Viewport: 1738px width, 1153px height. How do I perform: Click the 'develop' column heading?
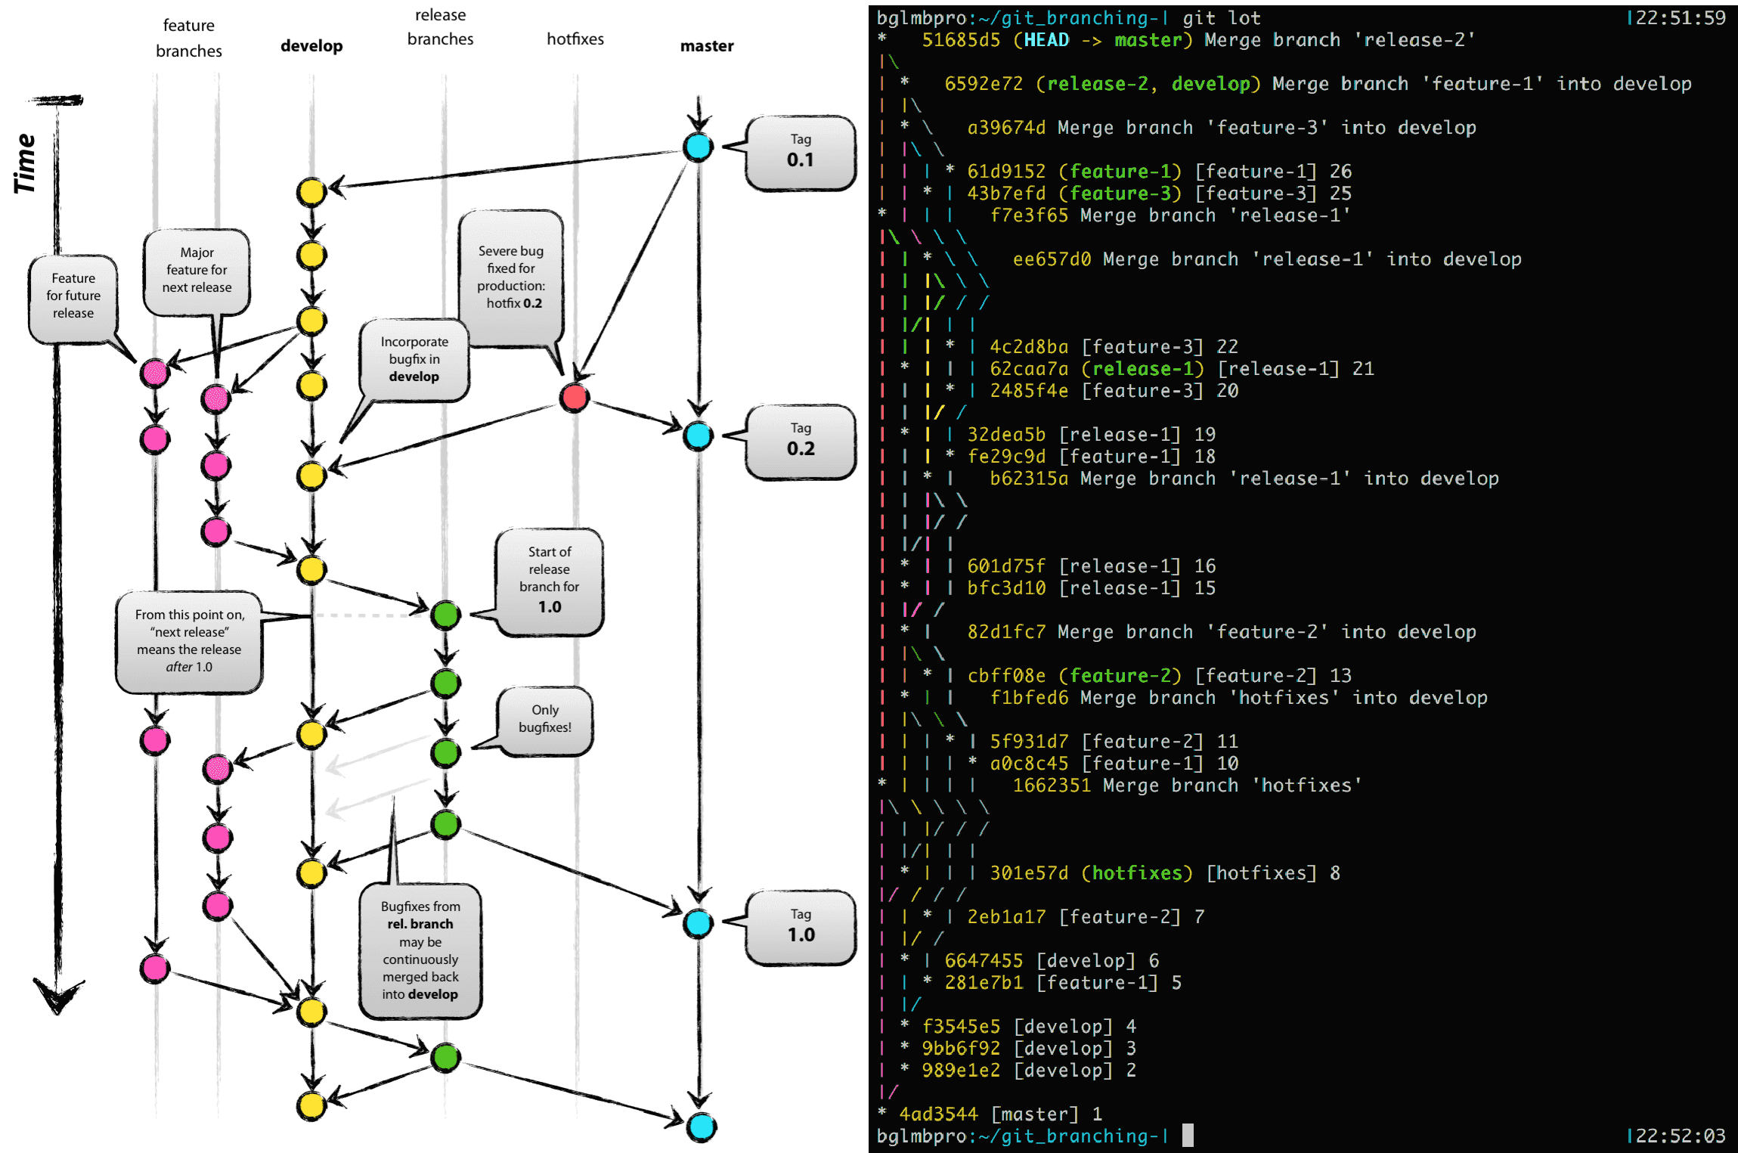(x=311, y=45)
